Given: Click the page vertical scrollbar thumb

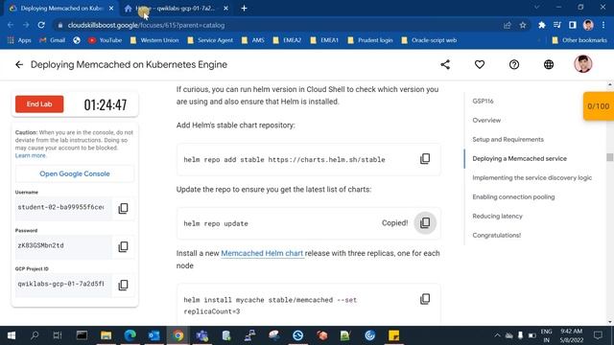Looking at the screenshot, I should coord(610,157).
